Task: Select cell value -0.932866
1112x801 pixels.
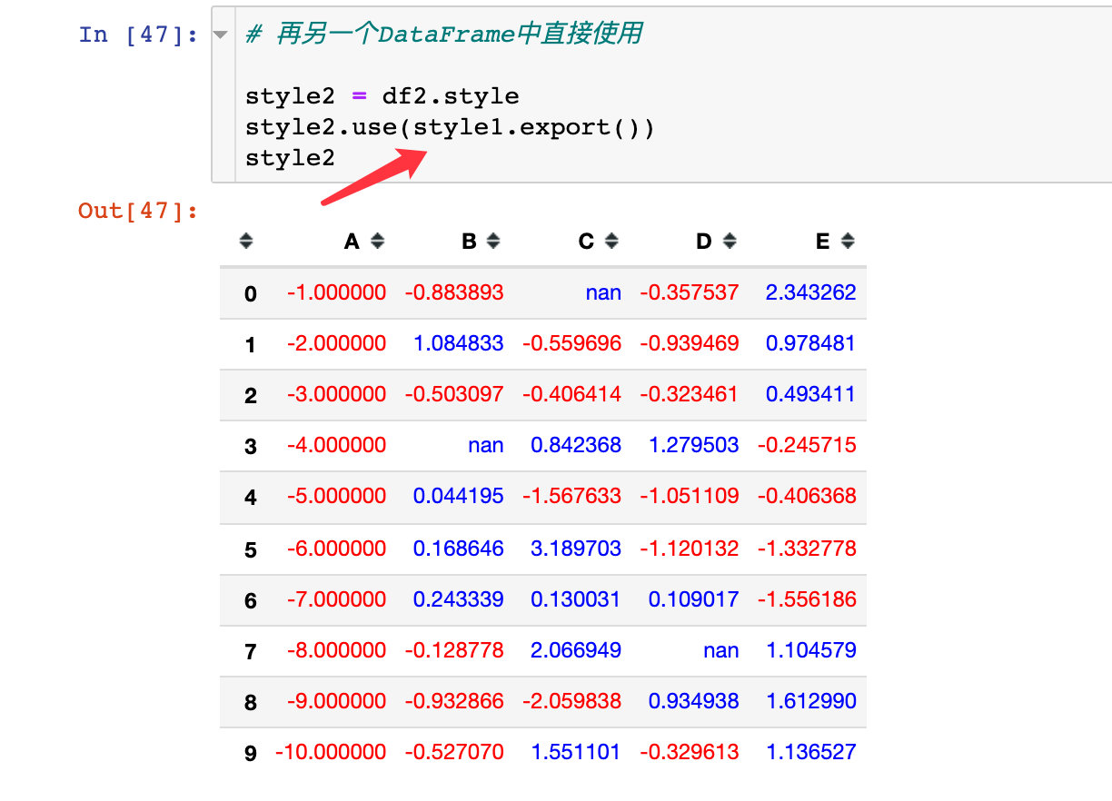Action: [x=454, y=701]
